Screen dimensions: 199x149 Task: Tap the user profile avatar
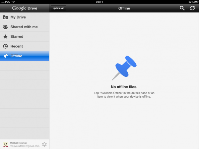pyautogui.click(x=5, y=144)
